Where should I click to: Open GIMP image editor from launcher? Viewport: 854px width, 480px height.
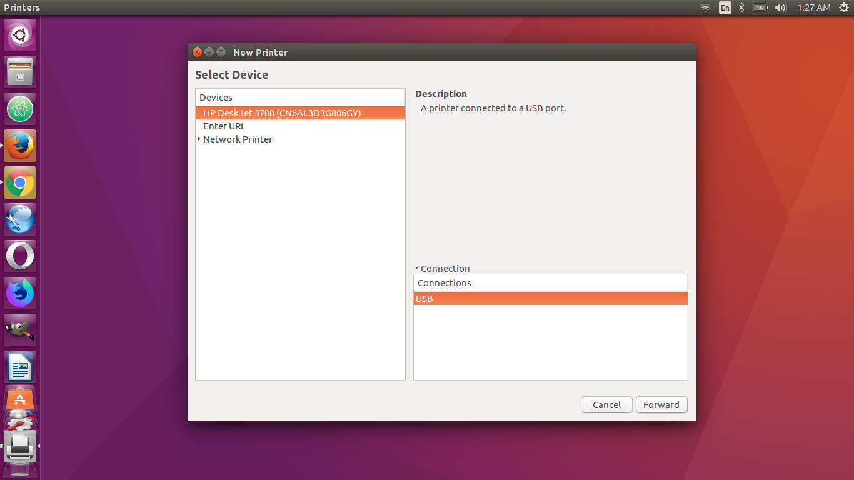[20, 330]
